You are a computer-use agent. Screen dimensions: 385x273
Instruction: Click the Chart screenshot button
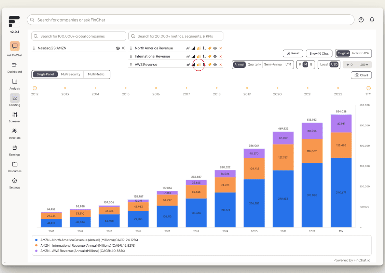click(361, 75)
